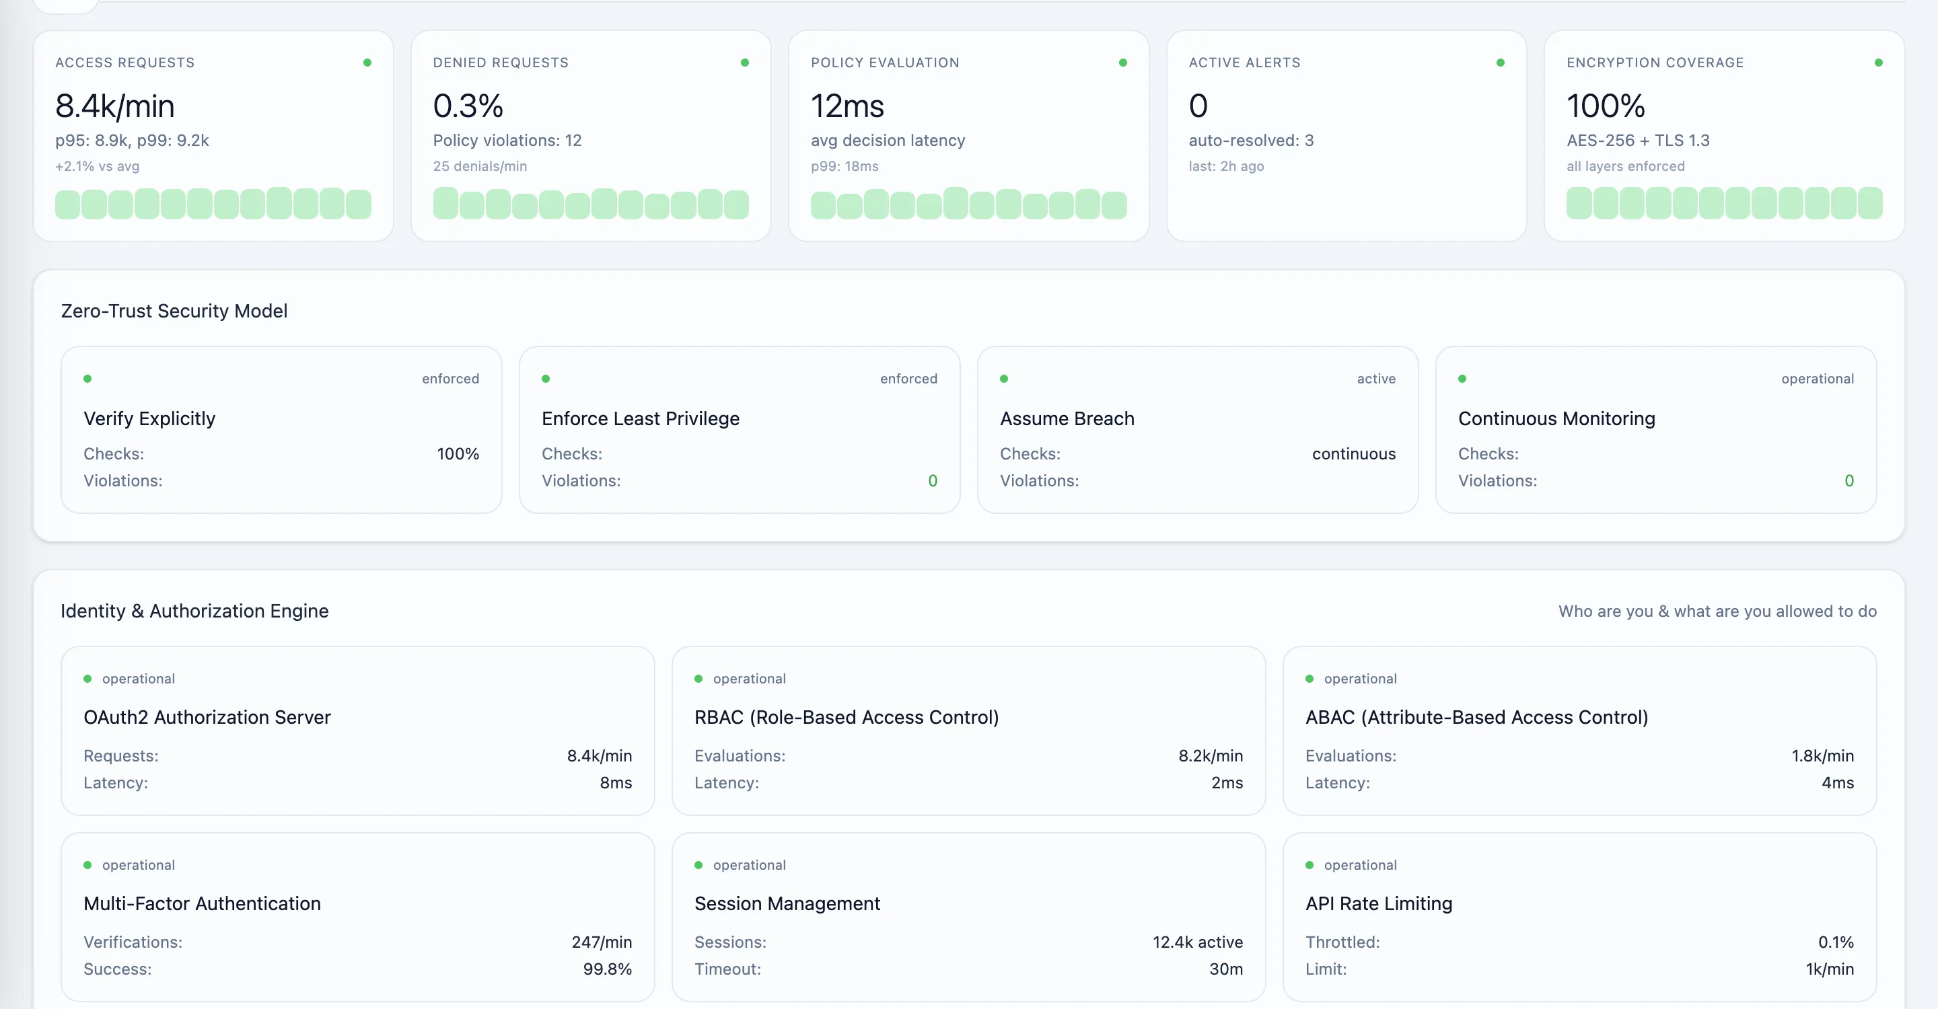Click the status dot on Access Requests card
1938x1009 pixels.
click(367, 63)
